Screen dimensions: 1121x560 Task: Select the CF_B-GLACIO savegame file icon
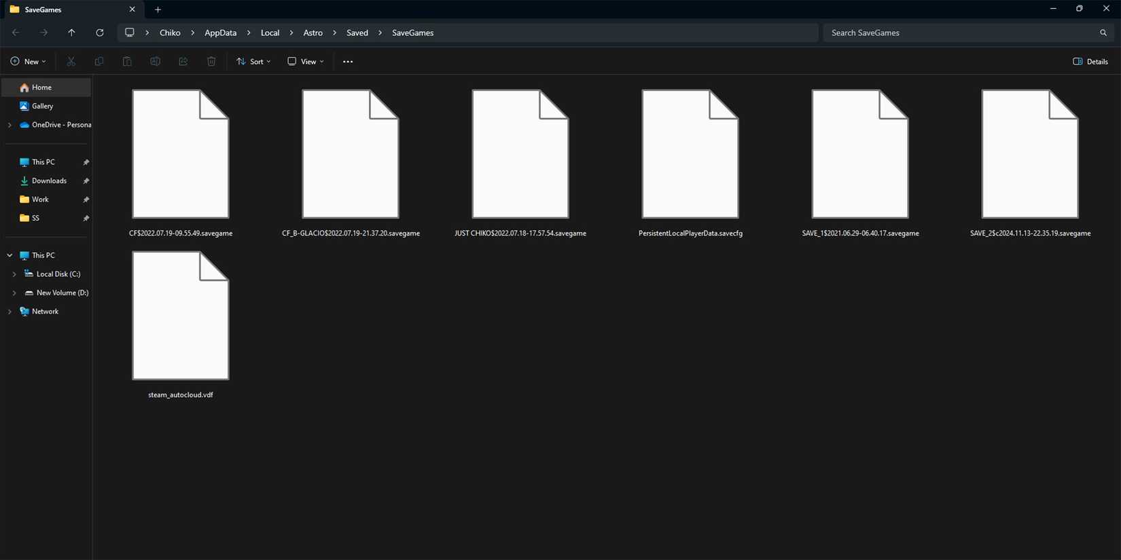(x=351, y=154)
